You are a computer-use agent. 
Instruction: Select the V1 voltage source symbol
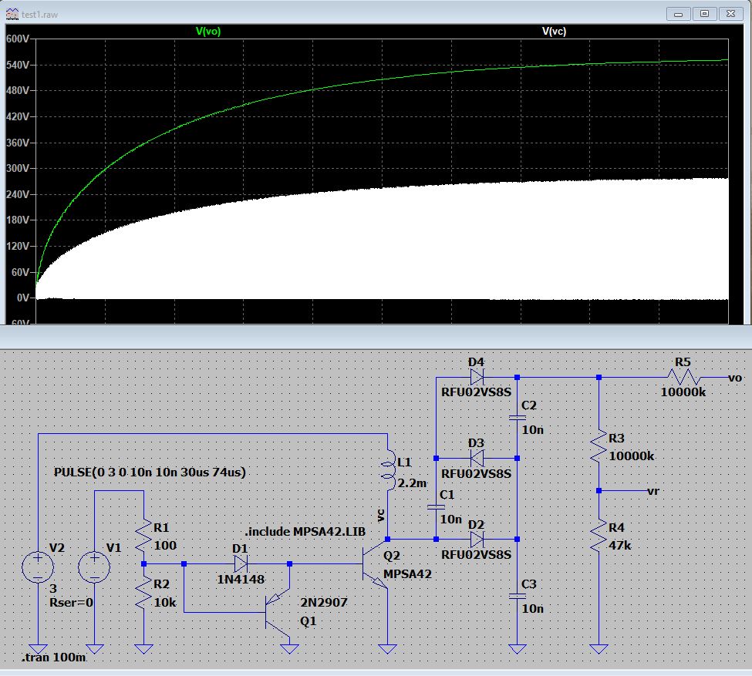pos(94,567)
